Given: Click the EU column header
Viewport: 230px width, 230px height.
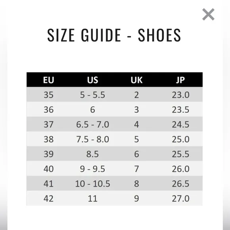Looking at the screenshot, I should 48,80.
